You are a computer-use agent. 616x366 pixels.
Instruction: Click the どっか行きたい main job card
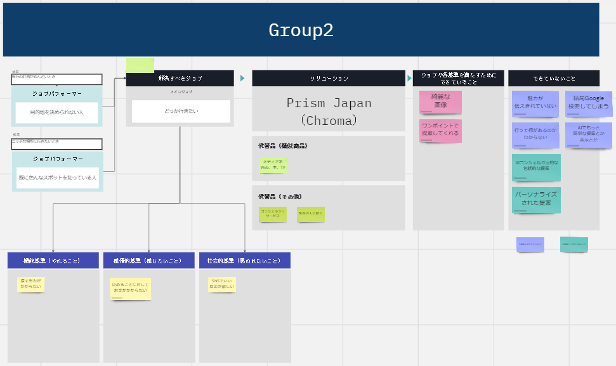(x=180, y=111)
